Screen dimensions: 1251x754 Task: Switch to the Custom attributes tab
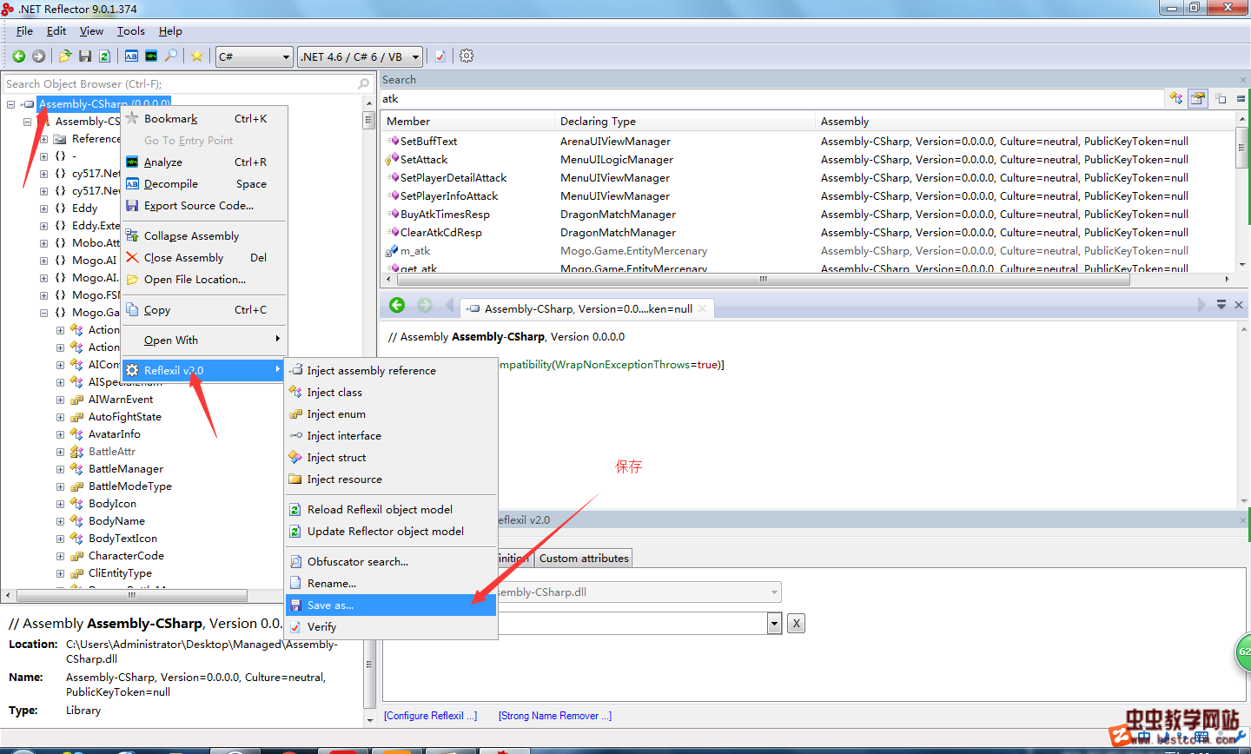click(584, 559)
